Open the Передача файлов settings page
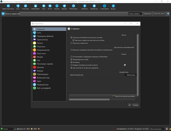 click(x=49, y=36)
